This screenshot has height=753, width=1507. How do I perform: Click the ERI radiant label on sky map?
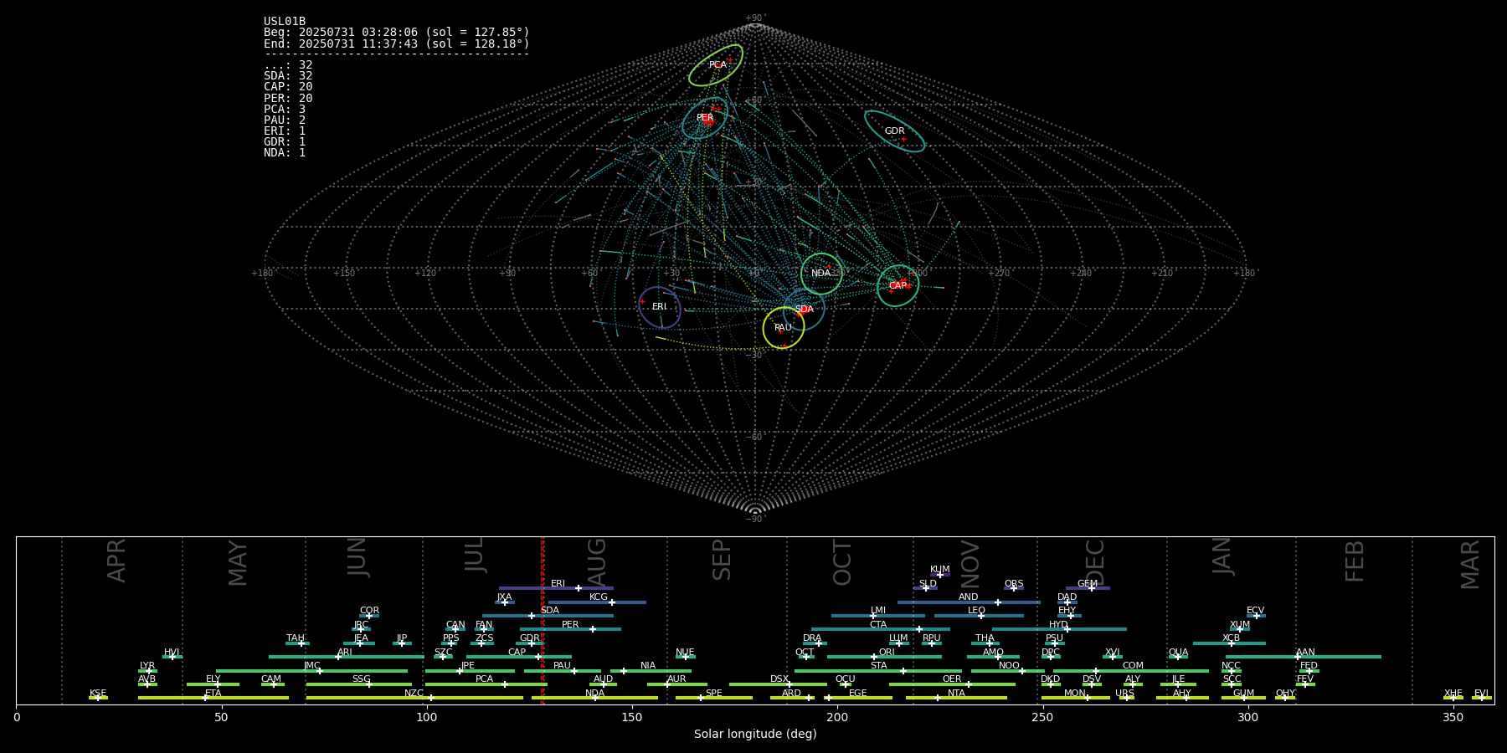pyautogui.click(x=660, y=307)
